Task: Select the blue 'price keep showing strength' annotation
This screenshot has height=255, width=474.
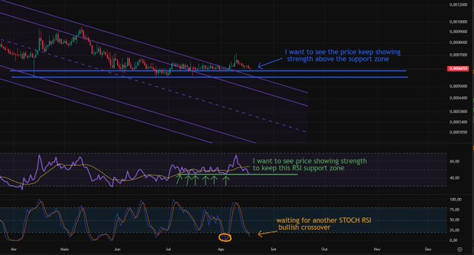Action: coord(343,56)
